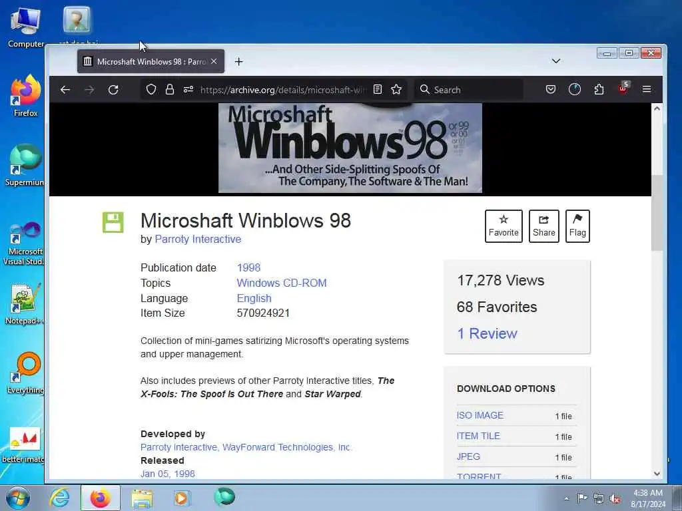This screenshot has height=511, width=682.
Task: Open the tracking protection shield icon
Action: [151, 90]
